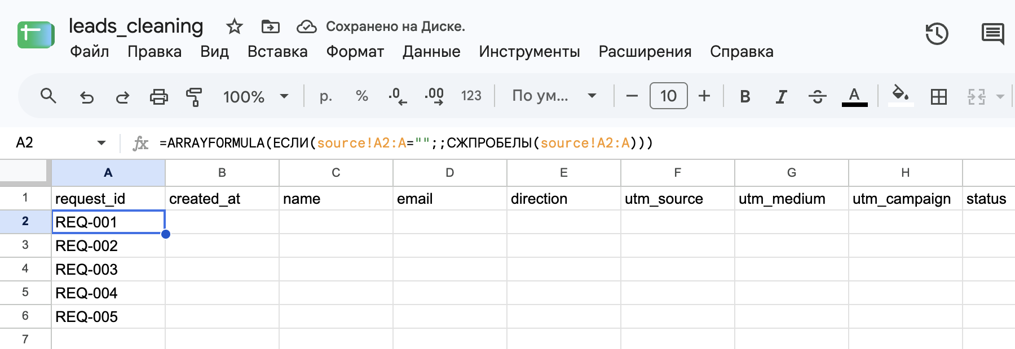
Task: Format as percent
Action: [x=361, y=96]
